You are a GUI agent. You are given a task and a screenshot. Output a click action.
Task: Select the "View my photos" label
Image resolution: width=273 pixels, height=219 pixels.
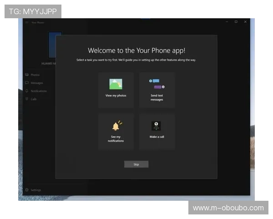pos(116,95)
